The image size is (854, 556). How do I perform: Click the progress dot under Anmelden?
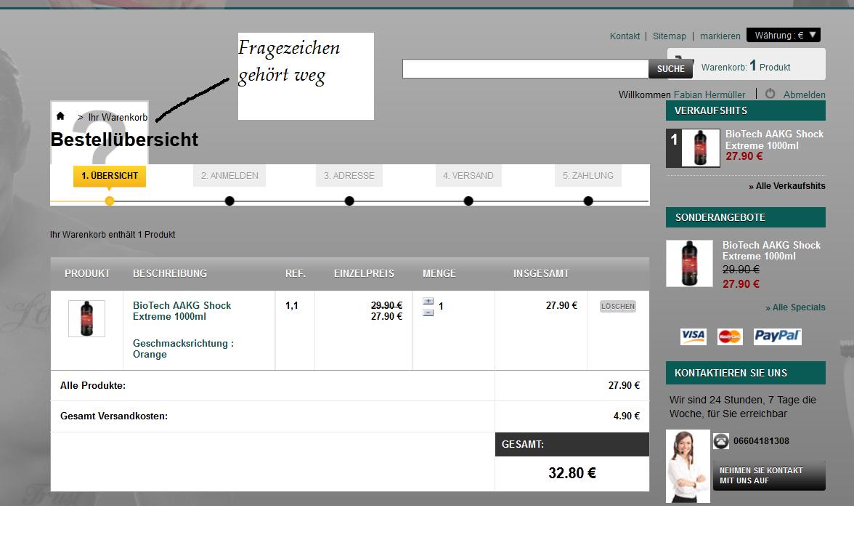[x=229, y=201]
